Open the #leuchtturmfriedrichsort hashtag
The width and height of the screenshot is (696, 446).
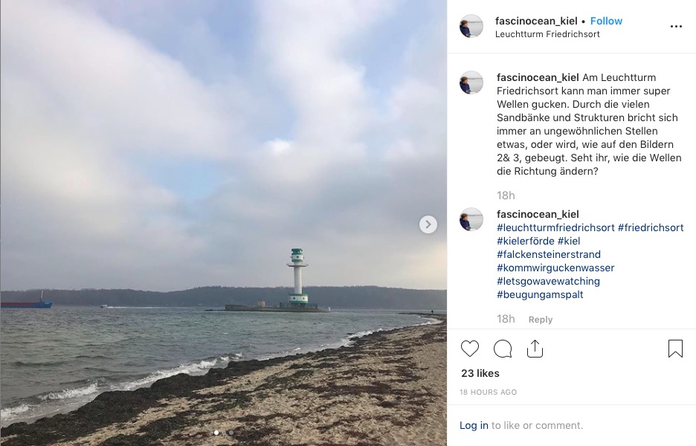(x=555, y=227)
